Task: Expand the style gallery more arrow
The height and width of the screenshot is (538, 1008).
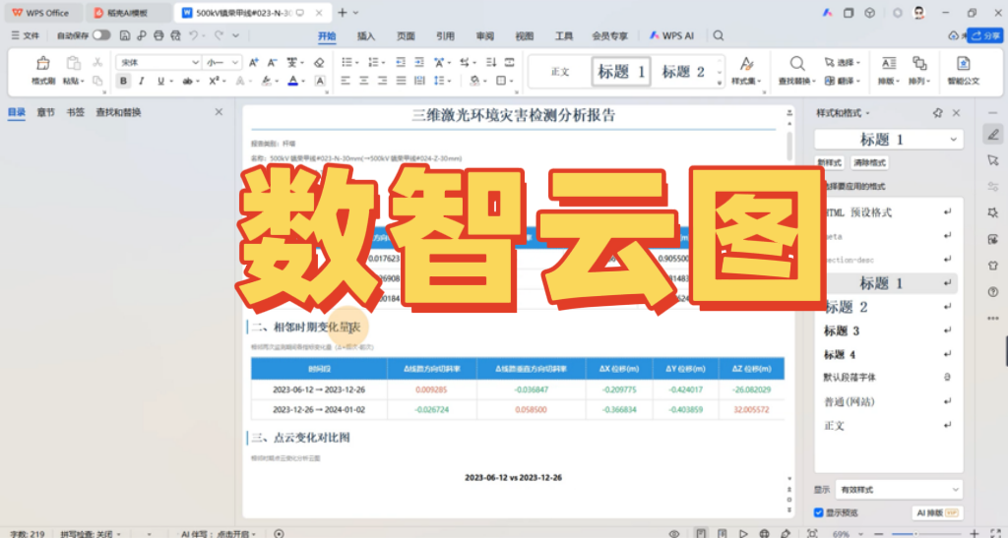Action: tap(720, 83)
